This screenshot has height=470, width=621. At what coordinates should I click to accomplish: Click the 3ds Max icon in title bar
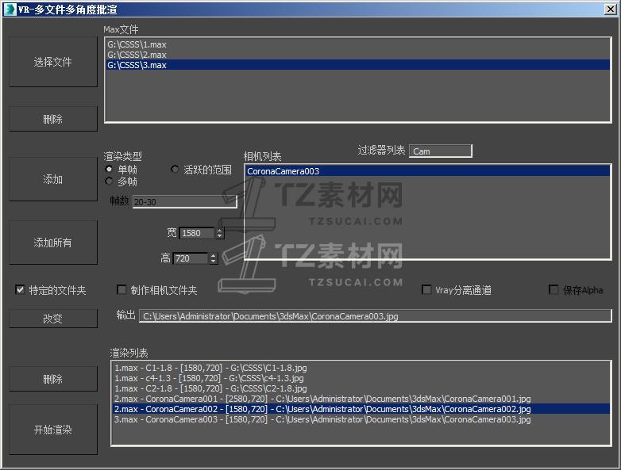(10, 9)
